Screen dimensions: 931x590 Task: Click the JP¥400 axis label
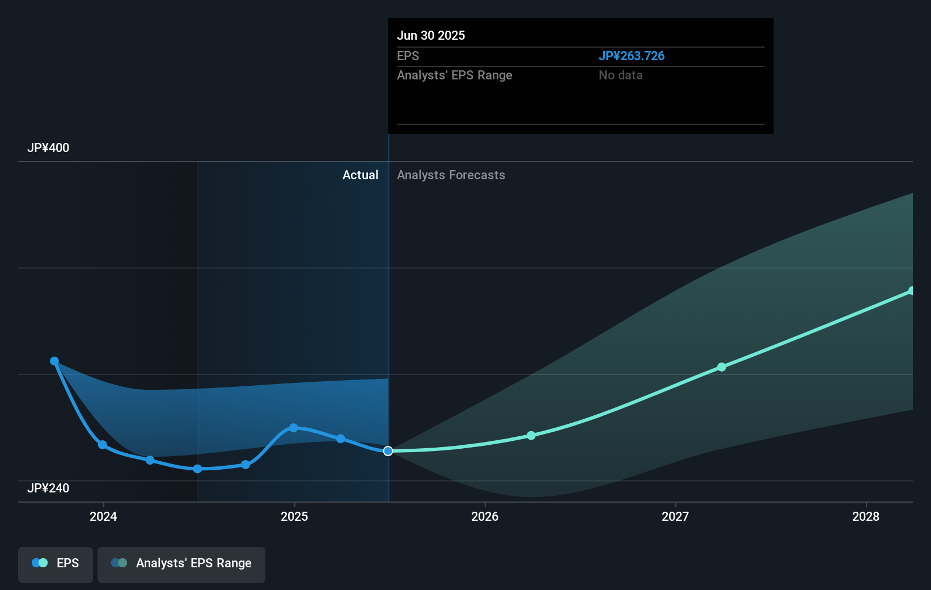[49, 147]
